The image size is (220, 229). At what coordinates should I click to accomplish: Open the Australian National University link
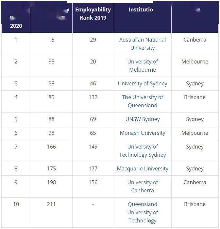coord(143,44)
